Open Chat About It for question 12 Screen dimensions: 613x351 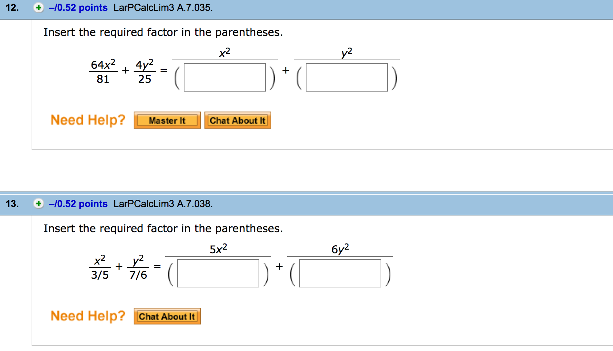238,120
